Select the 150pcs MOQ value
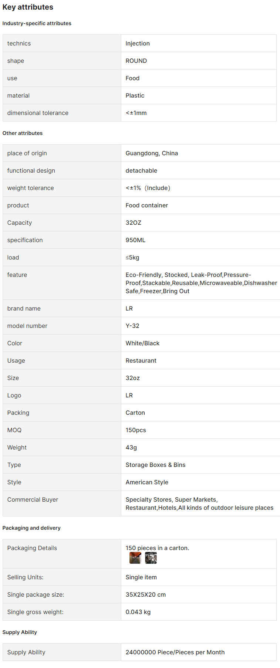The height and width of the screenshot is (668, 280). (x=136, y=430)
